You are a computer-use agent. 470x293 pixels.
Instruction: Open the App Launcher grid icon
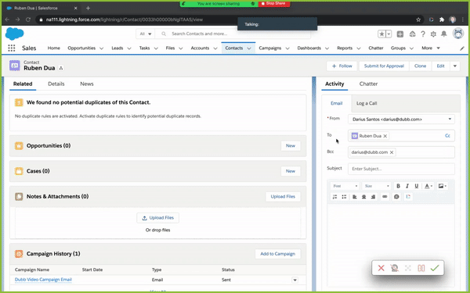coord(12,48)
